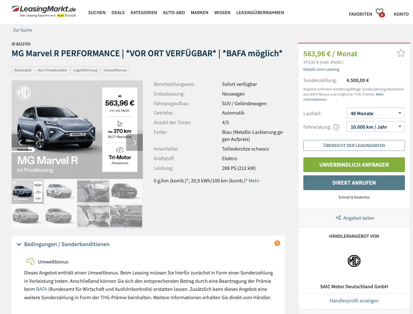Select the seat interior thumbnail in top row
Screen dimensions: 413x314
[x=93, y=191]
